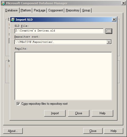Click Help in Component Database Manager window
This screenshot has height=137, width=127.
click(x=114, y=131)
